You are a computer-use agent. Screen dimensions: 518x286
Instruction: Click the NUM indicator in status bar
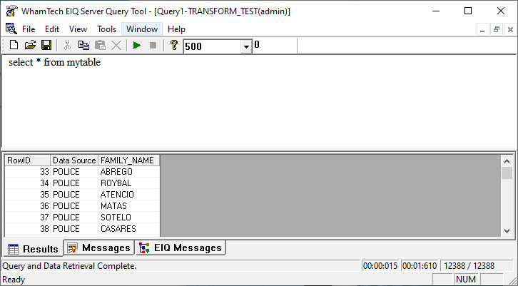tap(466, 280)
